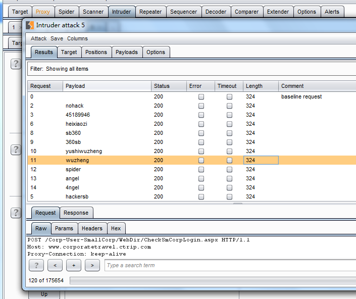The height and width of the screenshot is (299, 356).
Task: Click the bottom help icon in background panel
Action: click(x=16, y=213)
